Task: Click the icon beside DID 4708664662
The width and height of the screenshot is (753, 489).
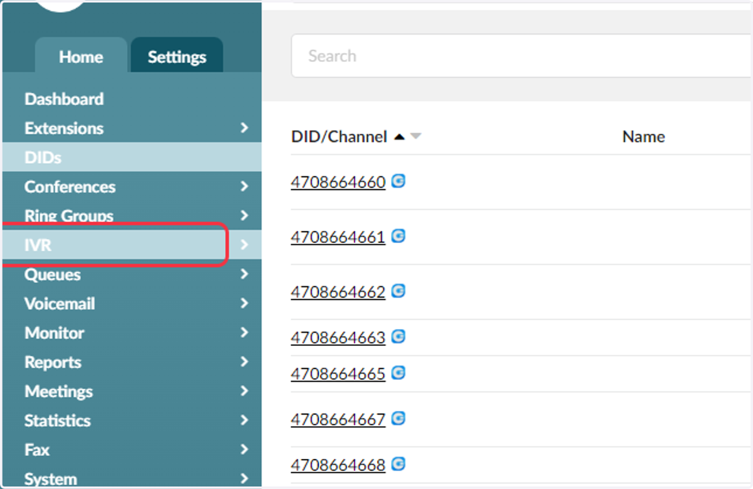Action: click(398, 291)
